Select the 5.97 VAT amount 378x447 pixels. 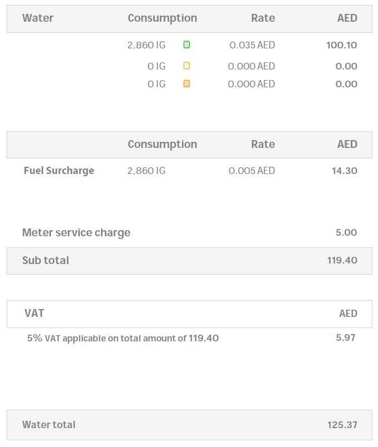(x=345, y=337)
